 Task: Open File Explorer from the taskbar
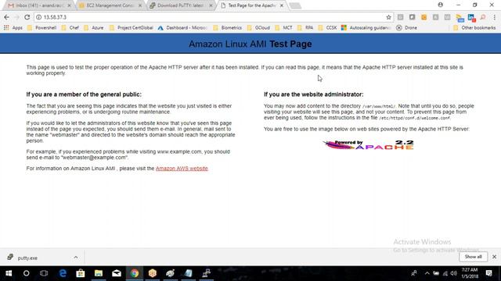99,273
